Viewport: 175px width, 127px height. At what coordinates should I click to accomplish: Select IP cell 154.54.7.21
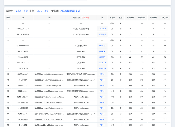pyautogui.click(x=23, y=80)
